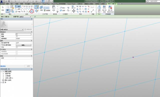Toggle the 控制曲线 checkbox under 尺寸标注

(x=17, y=52)
